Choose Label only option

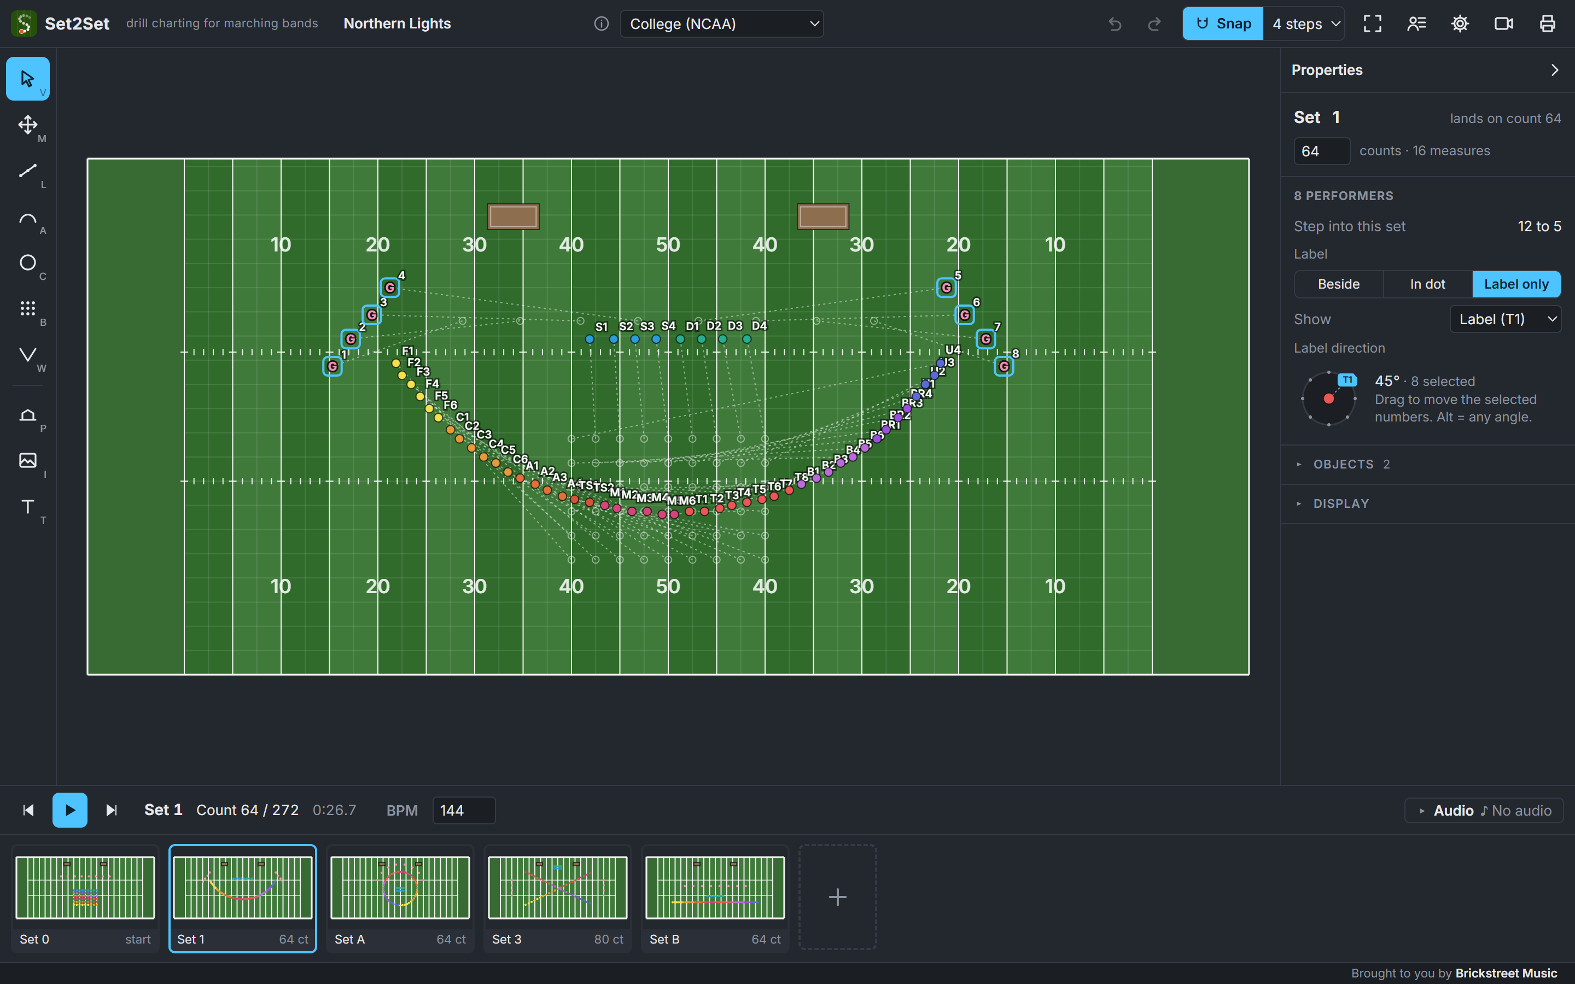pyautogui.click(x=1516, y=284)
